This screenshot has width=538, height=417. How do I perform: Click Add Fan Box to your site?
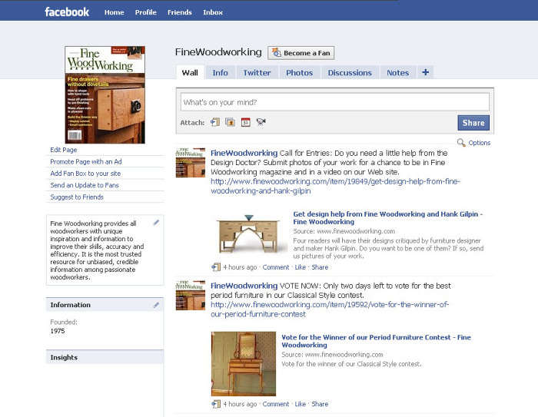(x=85, y=174)
